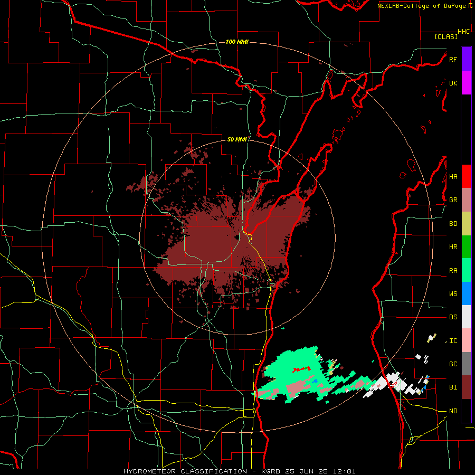Click the UK legend label
The image size is (475, 475).
click(453, 83)
